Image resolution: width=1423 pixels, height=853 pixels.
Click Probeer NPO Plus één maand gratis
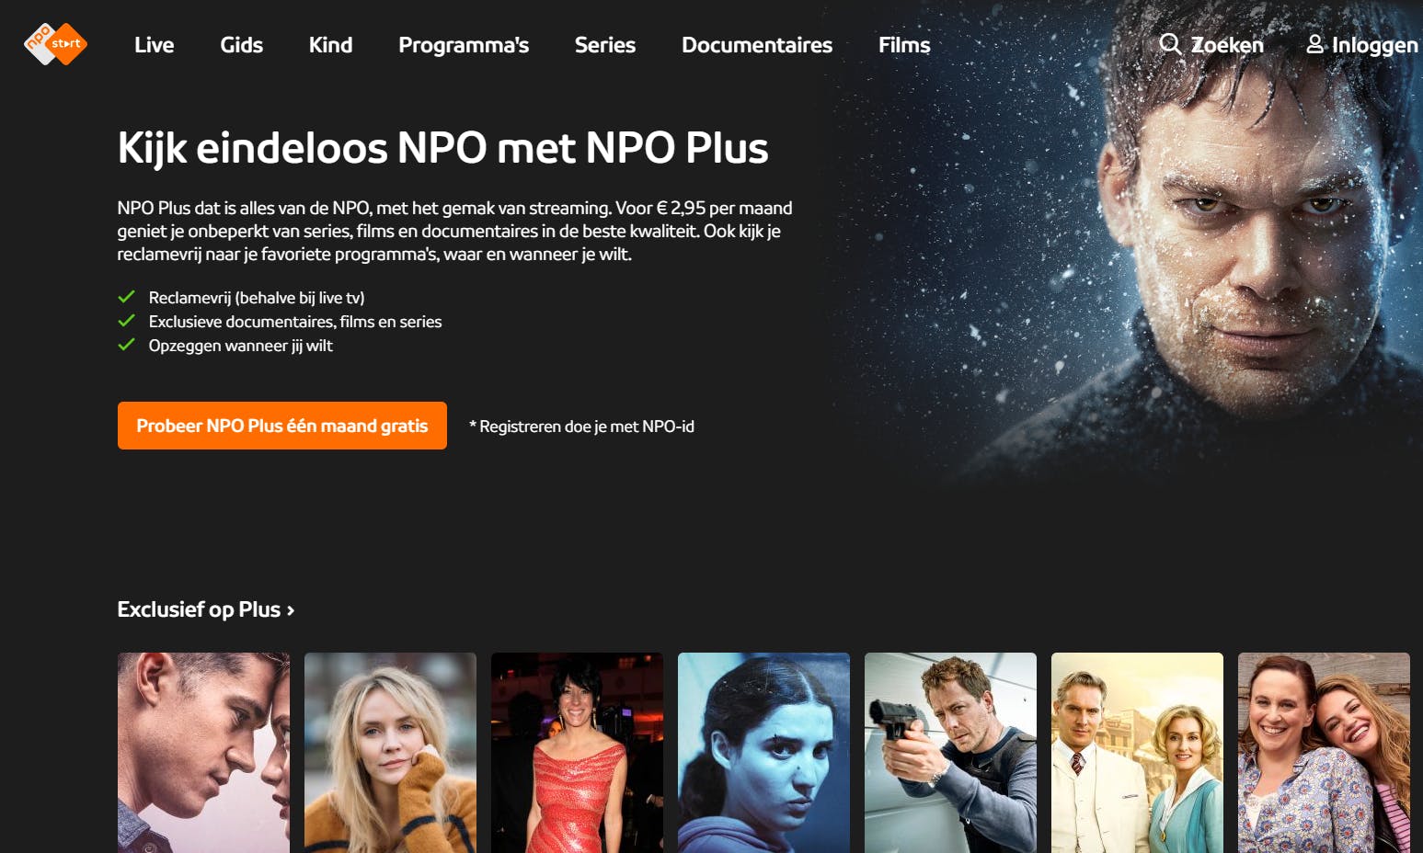tap(282, 426)
